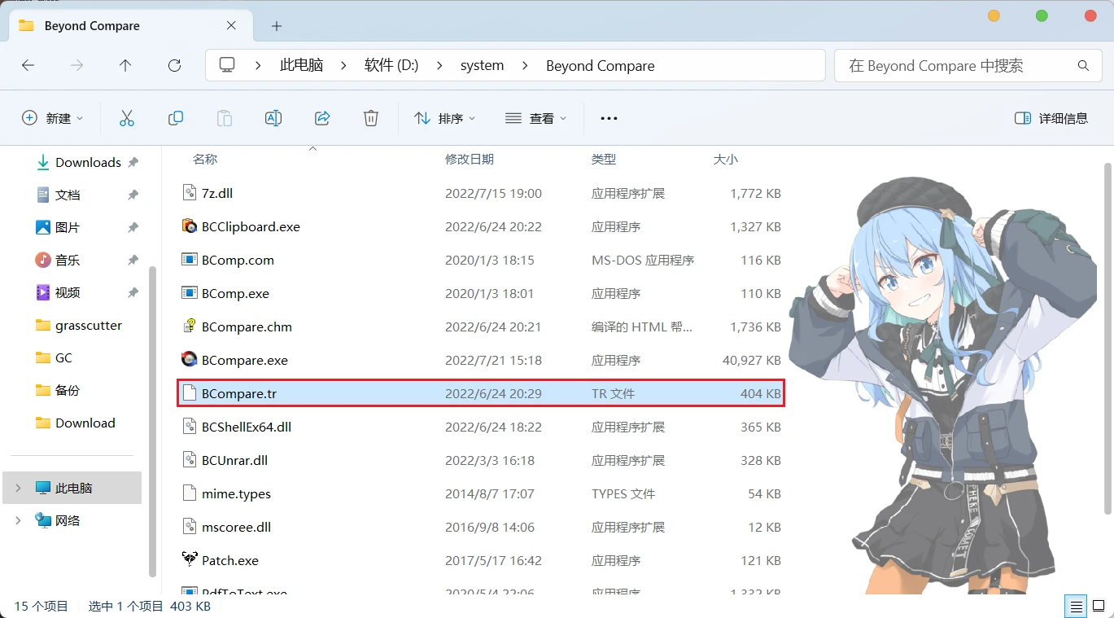Expand the 网络 tree node

coord(18,520)
